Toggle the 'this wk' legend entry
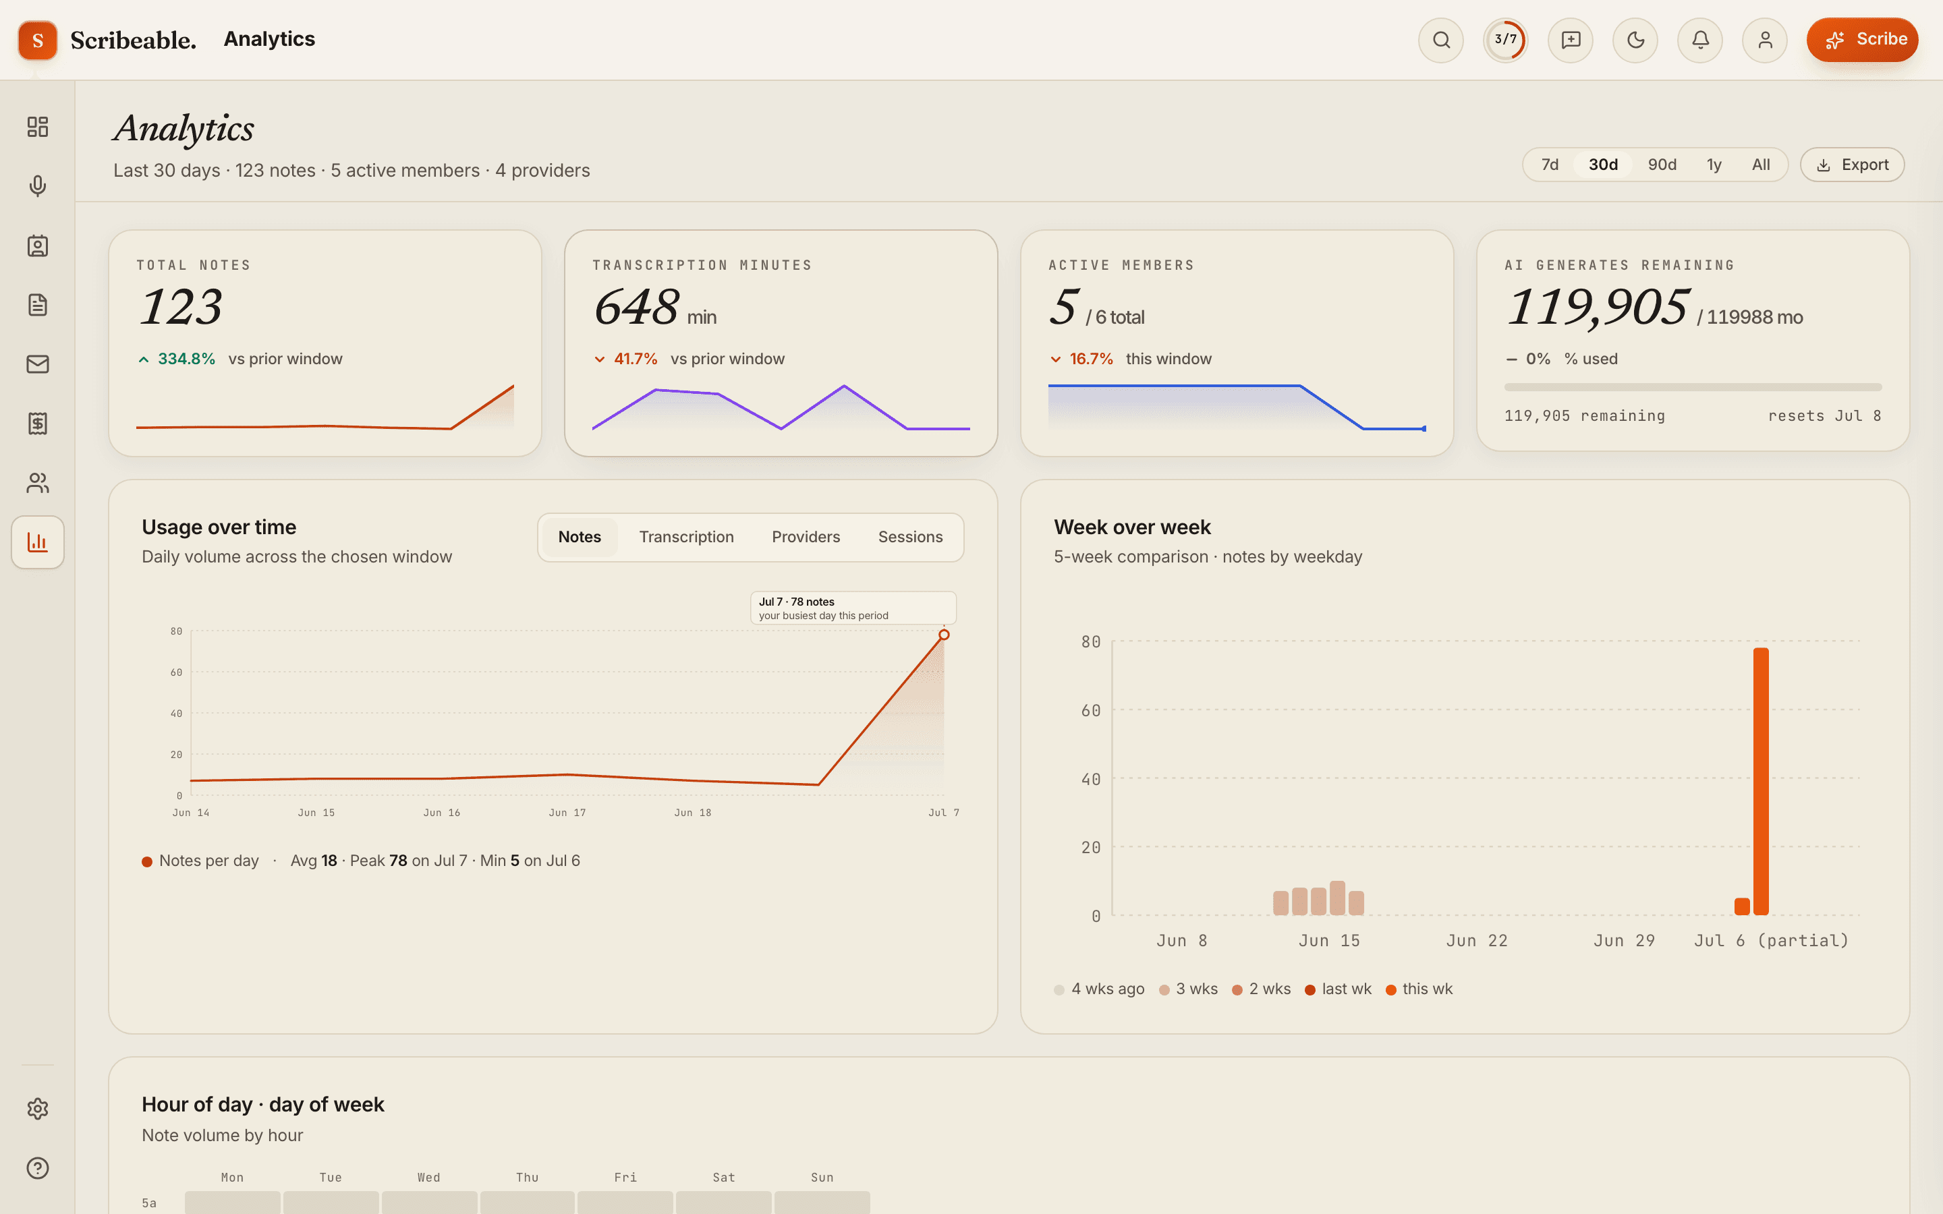The height and width of the screenshot is (1214, 1943). pyautogui.click(x=1419, y=989)
